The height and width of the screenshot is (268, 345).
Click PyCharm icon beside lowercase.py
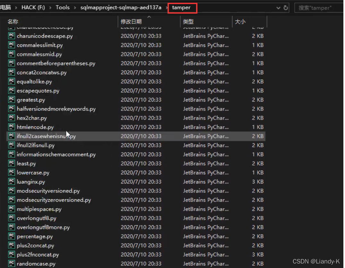click(11, 172)
